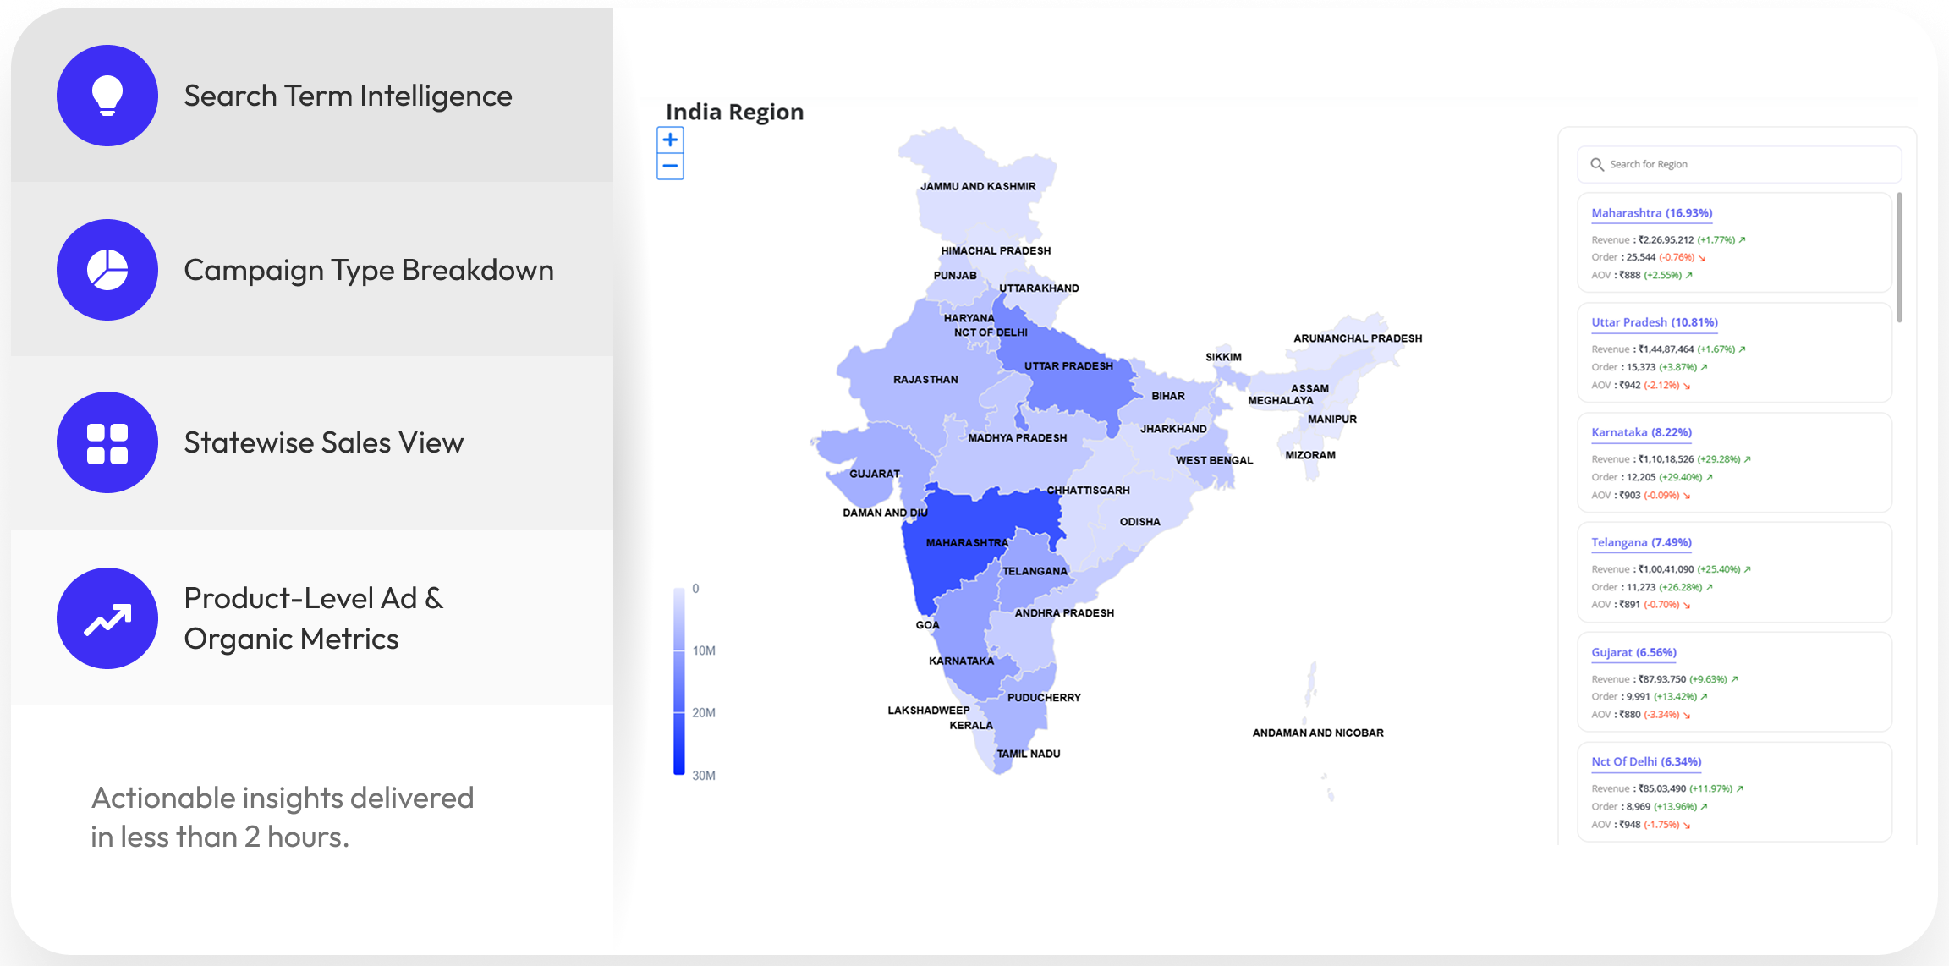
Task: Click the lightbulb Search Term Intelligence icon
Action: tap(107, 96)
